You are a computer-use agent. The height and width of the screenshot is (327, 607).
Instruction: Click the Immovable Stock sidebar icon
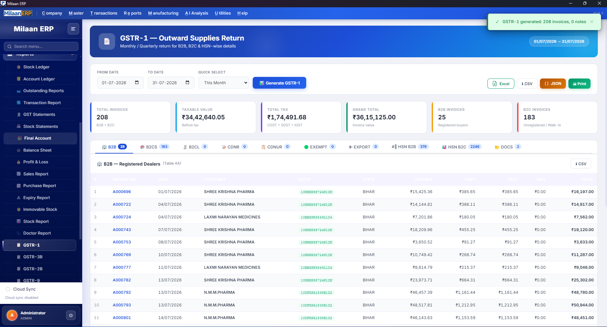pos(19,210)
